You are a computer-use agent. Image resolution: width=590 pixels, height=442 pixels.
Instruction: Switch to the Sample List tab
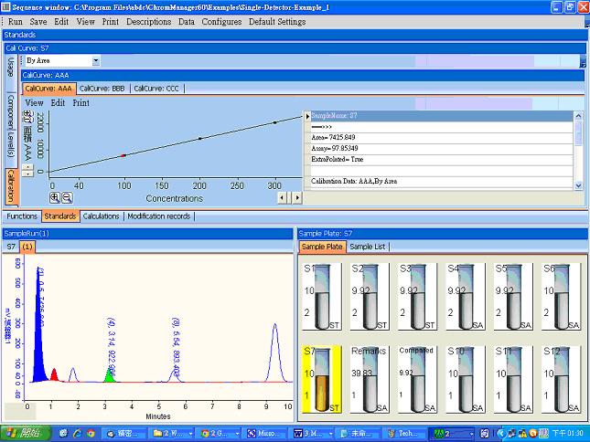pyautogui.click(x=367, y=247)
